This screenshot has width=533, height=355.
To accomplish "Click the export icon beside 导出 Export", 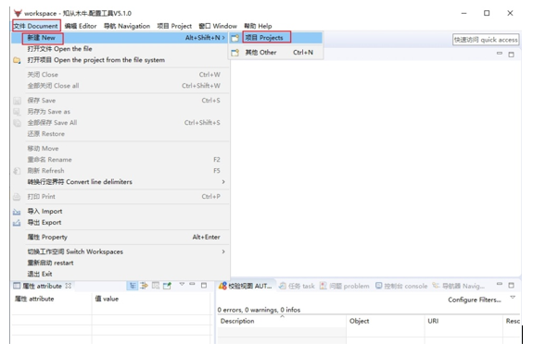I will click(x=17, y=223).
